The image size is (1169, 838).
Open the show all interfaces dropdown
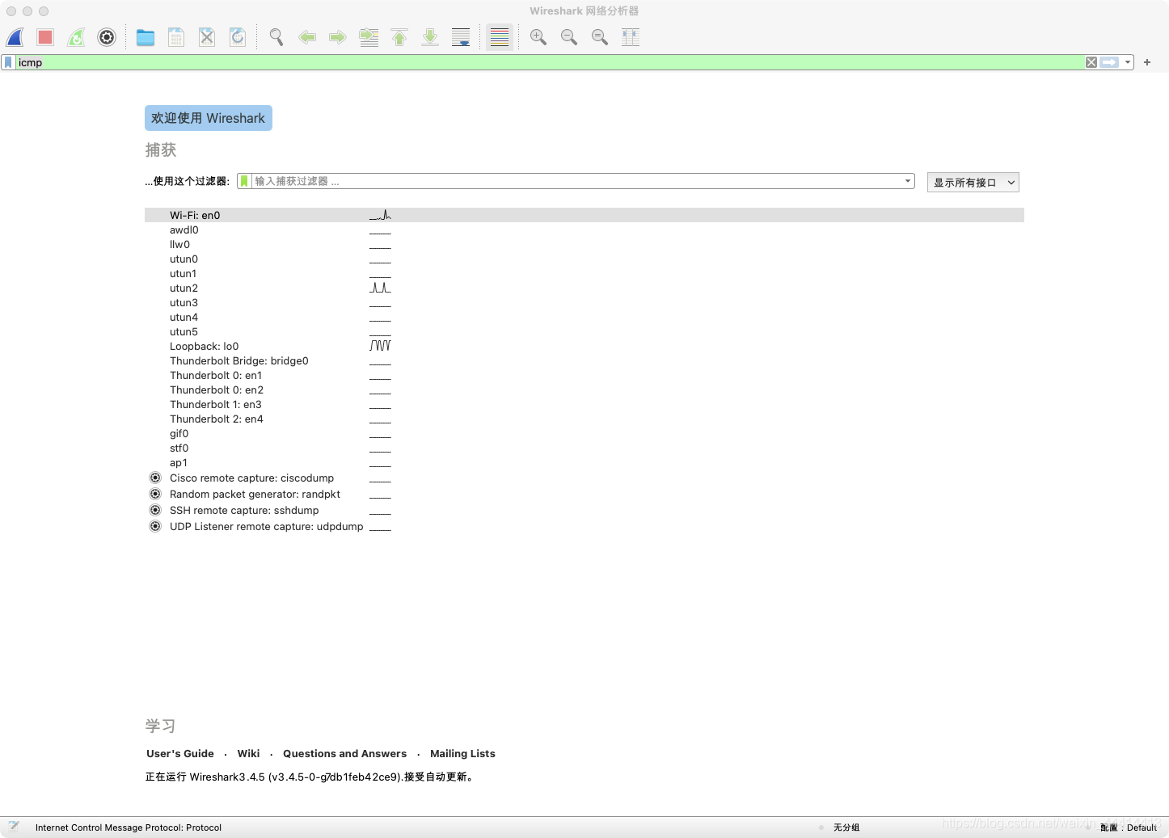973,183
